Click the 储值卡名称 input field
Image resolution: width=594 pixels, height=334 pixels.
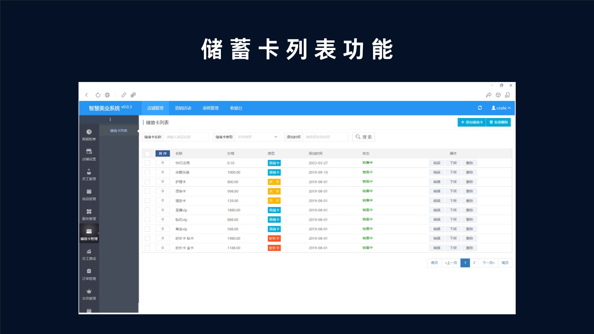click(186, 137)
